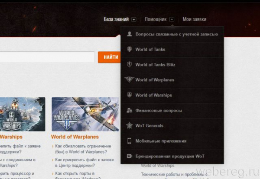Screen dimensions: 260x179
Task: Select Финансовые вопросы from the menu
Action: (172, 111)
